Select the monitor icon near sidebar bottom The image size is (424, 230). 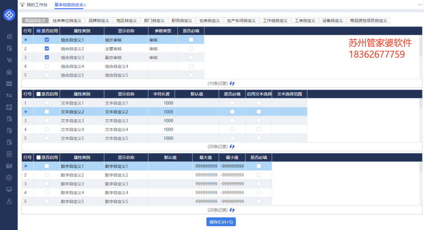point(9,189)
